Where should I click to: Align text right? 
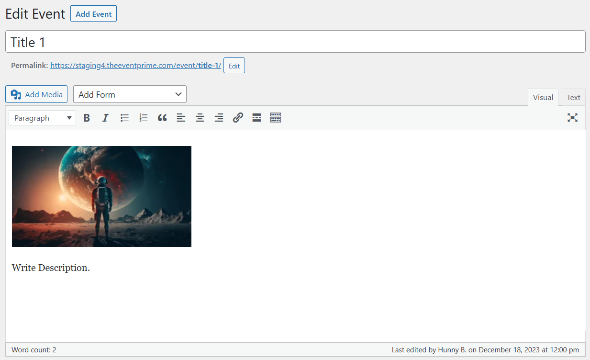219,118
